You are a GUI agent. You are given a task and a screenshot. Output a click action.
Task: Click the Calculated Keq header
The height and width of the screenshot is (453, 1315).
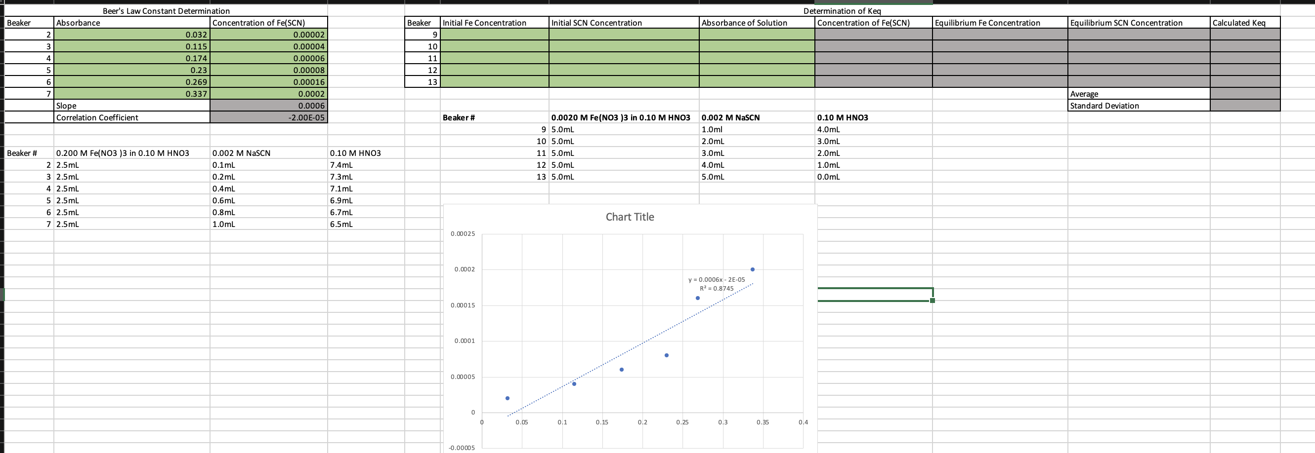tap(1244, 22)
